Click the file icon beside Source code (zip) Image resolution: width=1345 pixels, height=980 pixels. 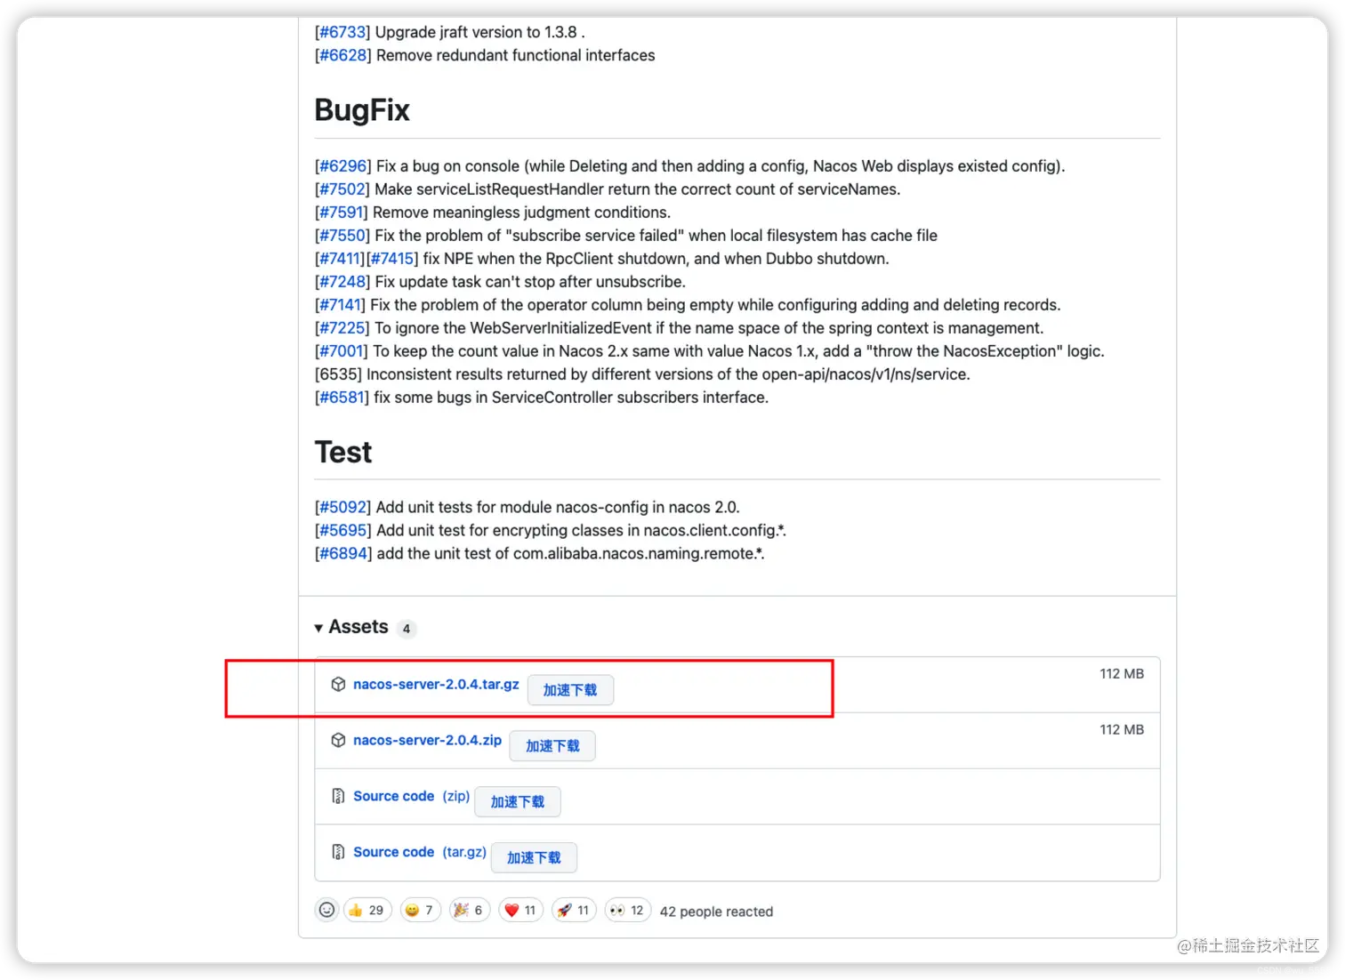pyautogui.click(x=338, y=796)
